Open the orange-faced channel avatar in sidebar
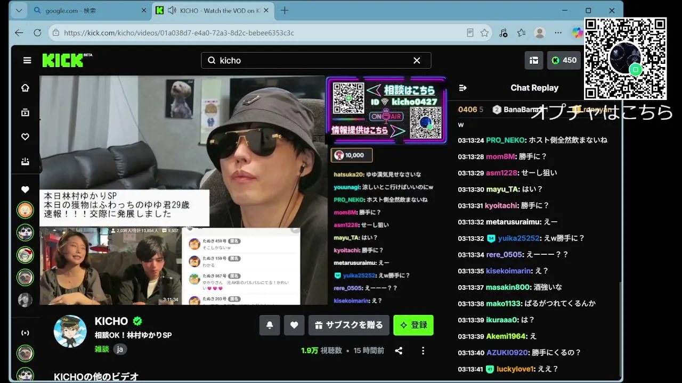Viewport: 682px width, 383px height. click(x=25, y=210)
